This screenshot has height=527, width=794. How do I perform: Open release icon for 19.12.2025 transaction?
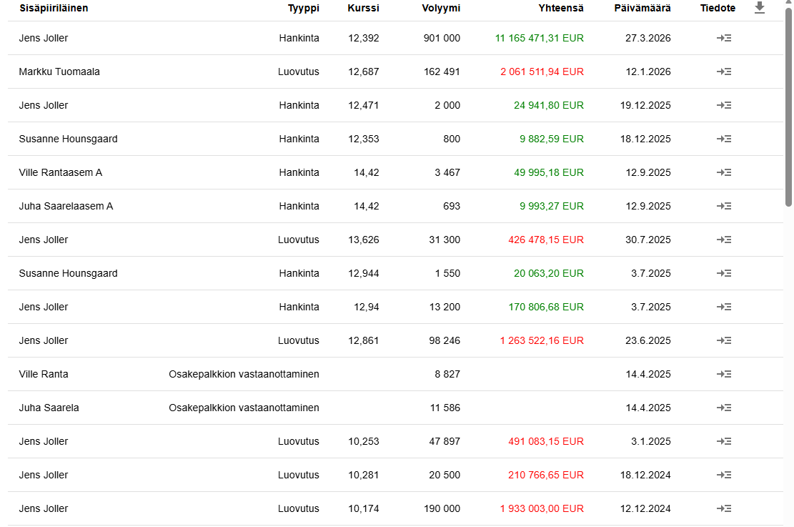point(724,105)
